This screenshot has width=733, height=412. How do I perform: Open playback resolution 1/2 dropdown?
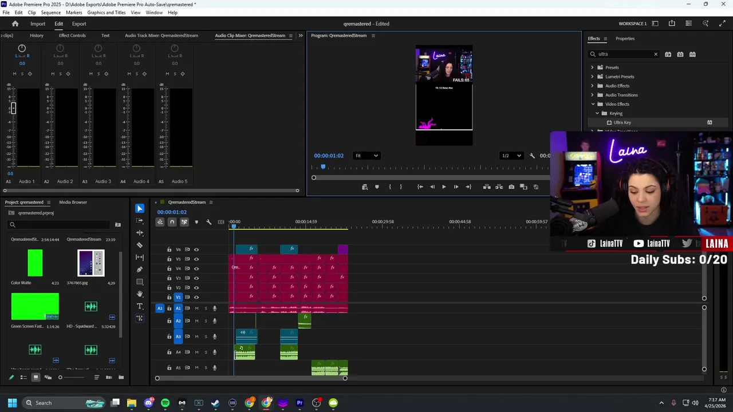(511, 156)
